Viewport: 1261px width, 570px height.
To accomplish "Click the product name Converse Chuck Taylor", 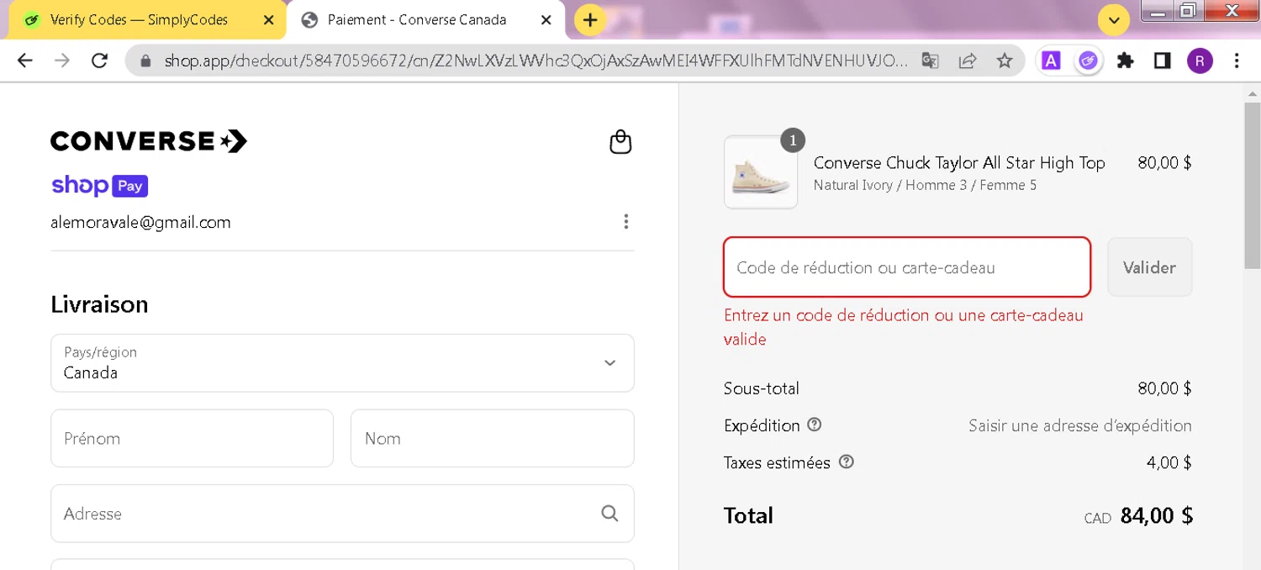I will click(x=959, y=163).
